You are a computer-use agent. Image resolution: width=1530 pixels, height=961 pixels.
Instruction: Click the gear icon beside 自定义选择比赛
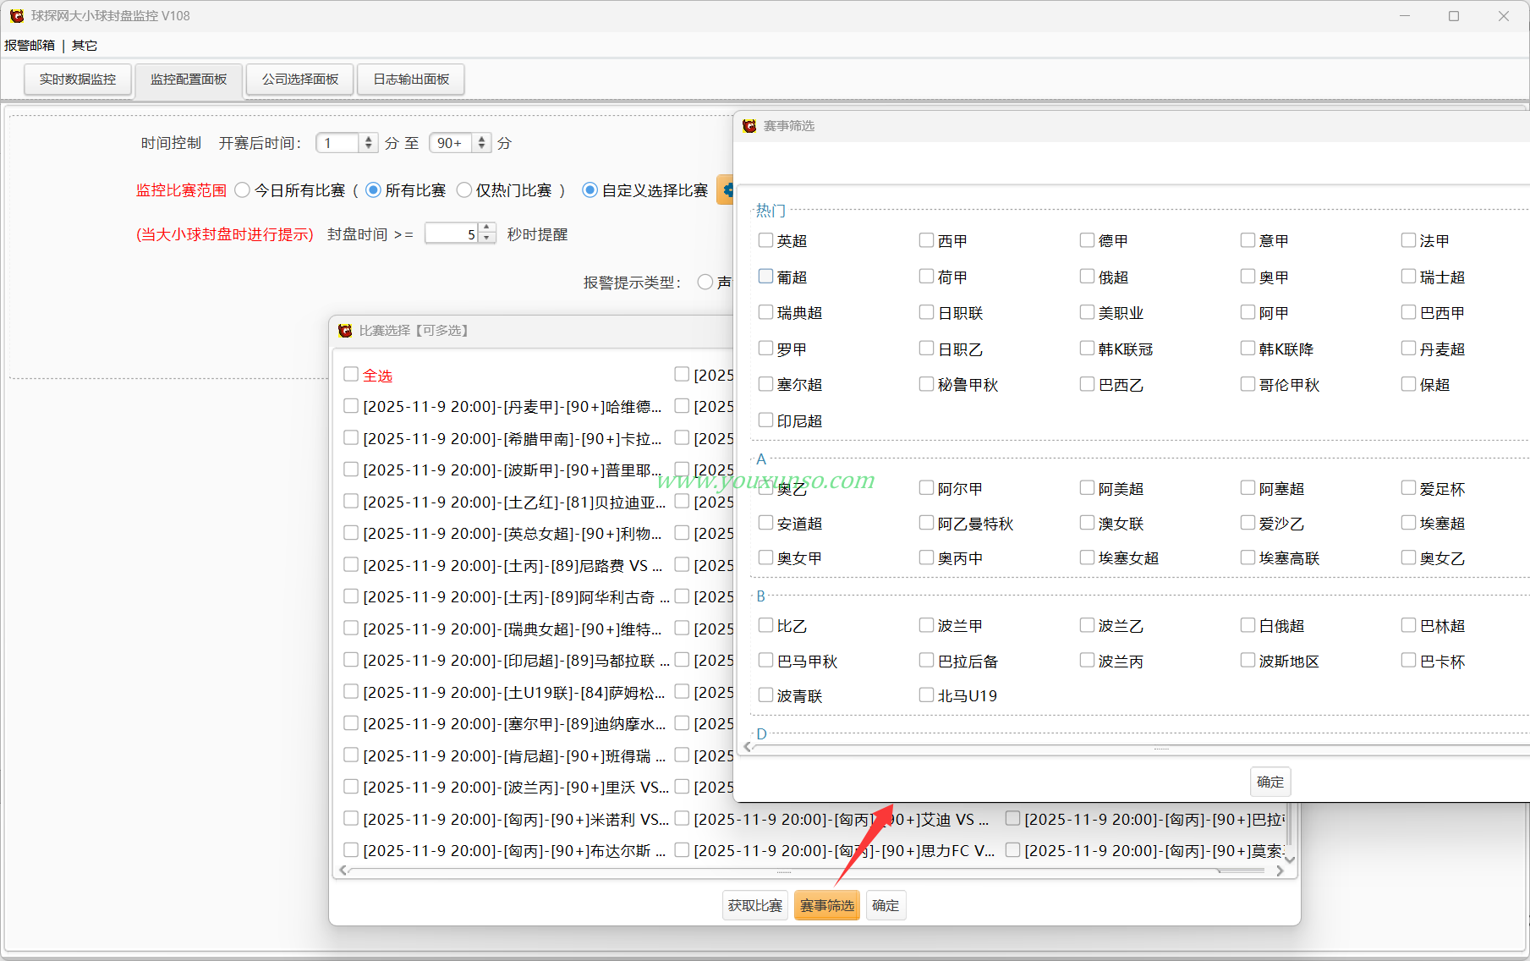pyautogui.click(x=726, y=189)
